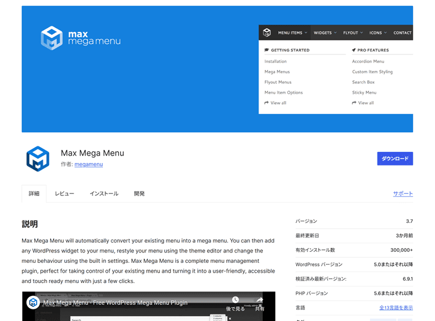Screen dimensions: 435x321
Task: Click the 全13言語を表示 link
Action: tap(396, 308)
